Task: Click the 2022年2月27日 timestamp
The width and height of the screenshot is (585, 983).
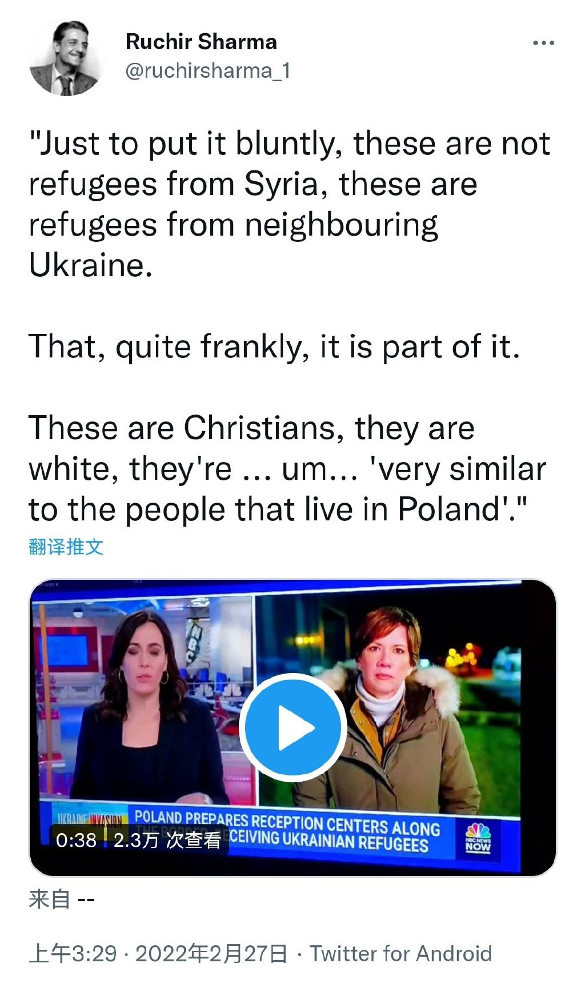Action: pos(211,954)
